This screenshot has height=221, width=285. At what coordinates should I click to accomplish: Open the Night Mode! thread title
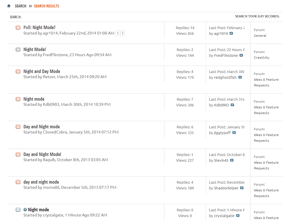click(35, 50)
